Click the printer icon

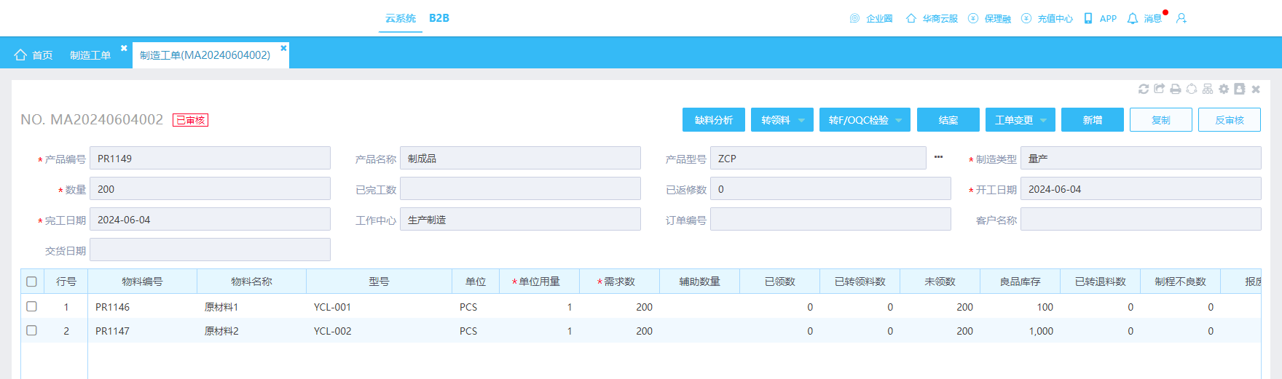point(1176,89)
